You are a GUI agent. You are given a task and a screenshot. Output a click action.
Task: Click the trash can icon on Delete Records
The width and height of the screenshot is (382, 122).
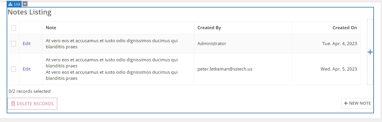point(13,103)
